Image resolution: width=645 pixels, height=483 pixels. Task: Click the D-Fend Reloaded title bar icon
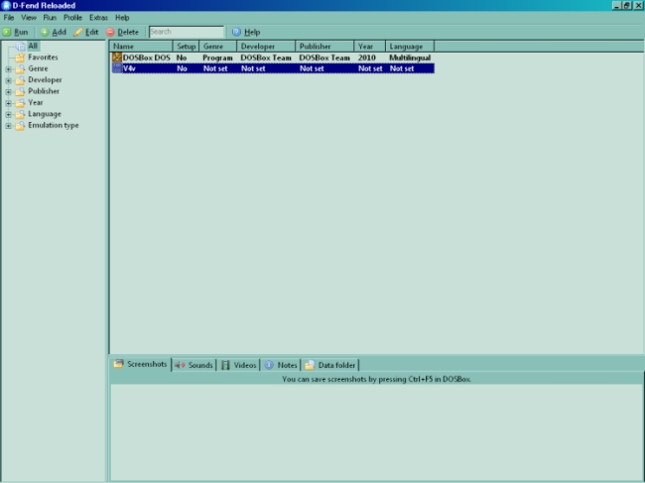pyautogui.click(x=6, y=5)
